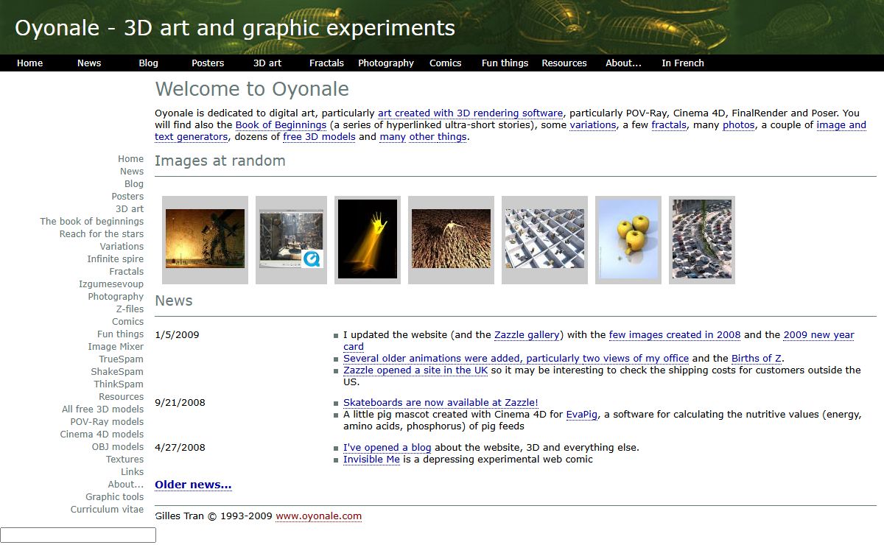This screenshot has height=545, width=884.
Task: Open Curriculum vitae in the sidebar
Action: click(x=108, y=510)
